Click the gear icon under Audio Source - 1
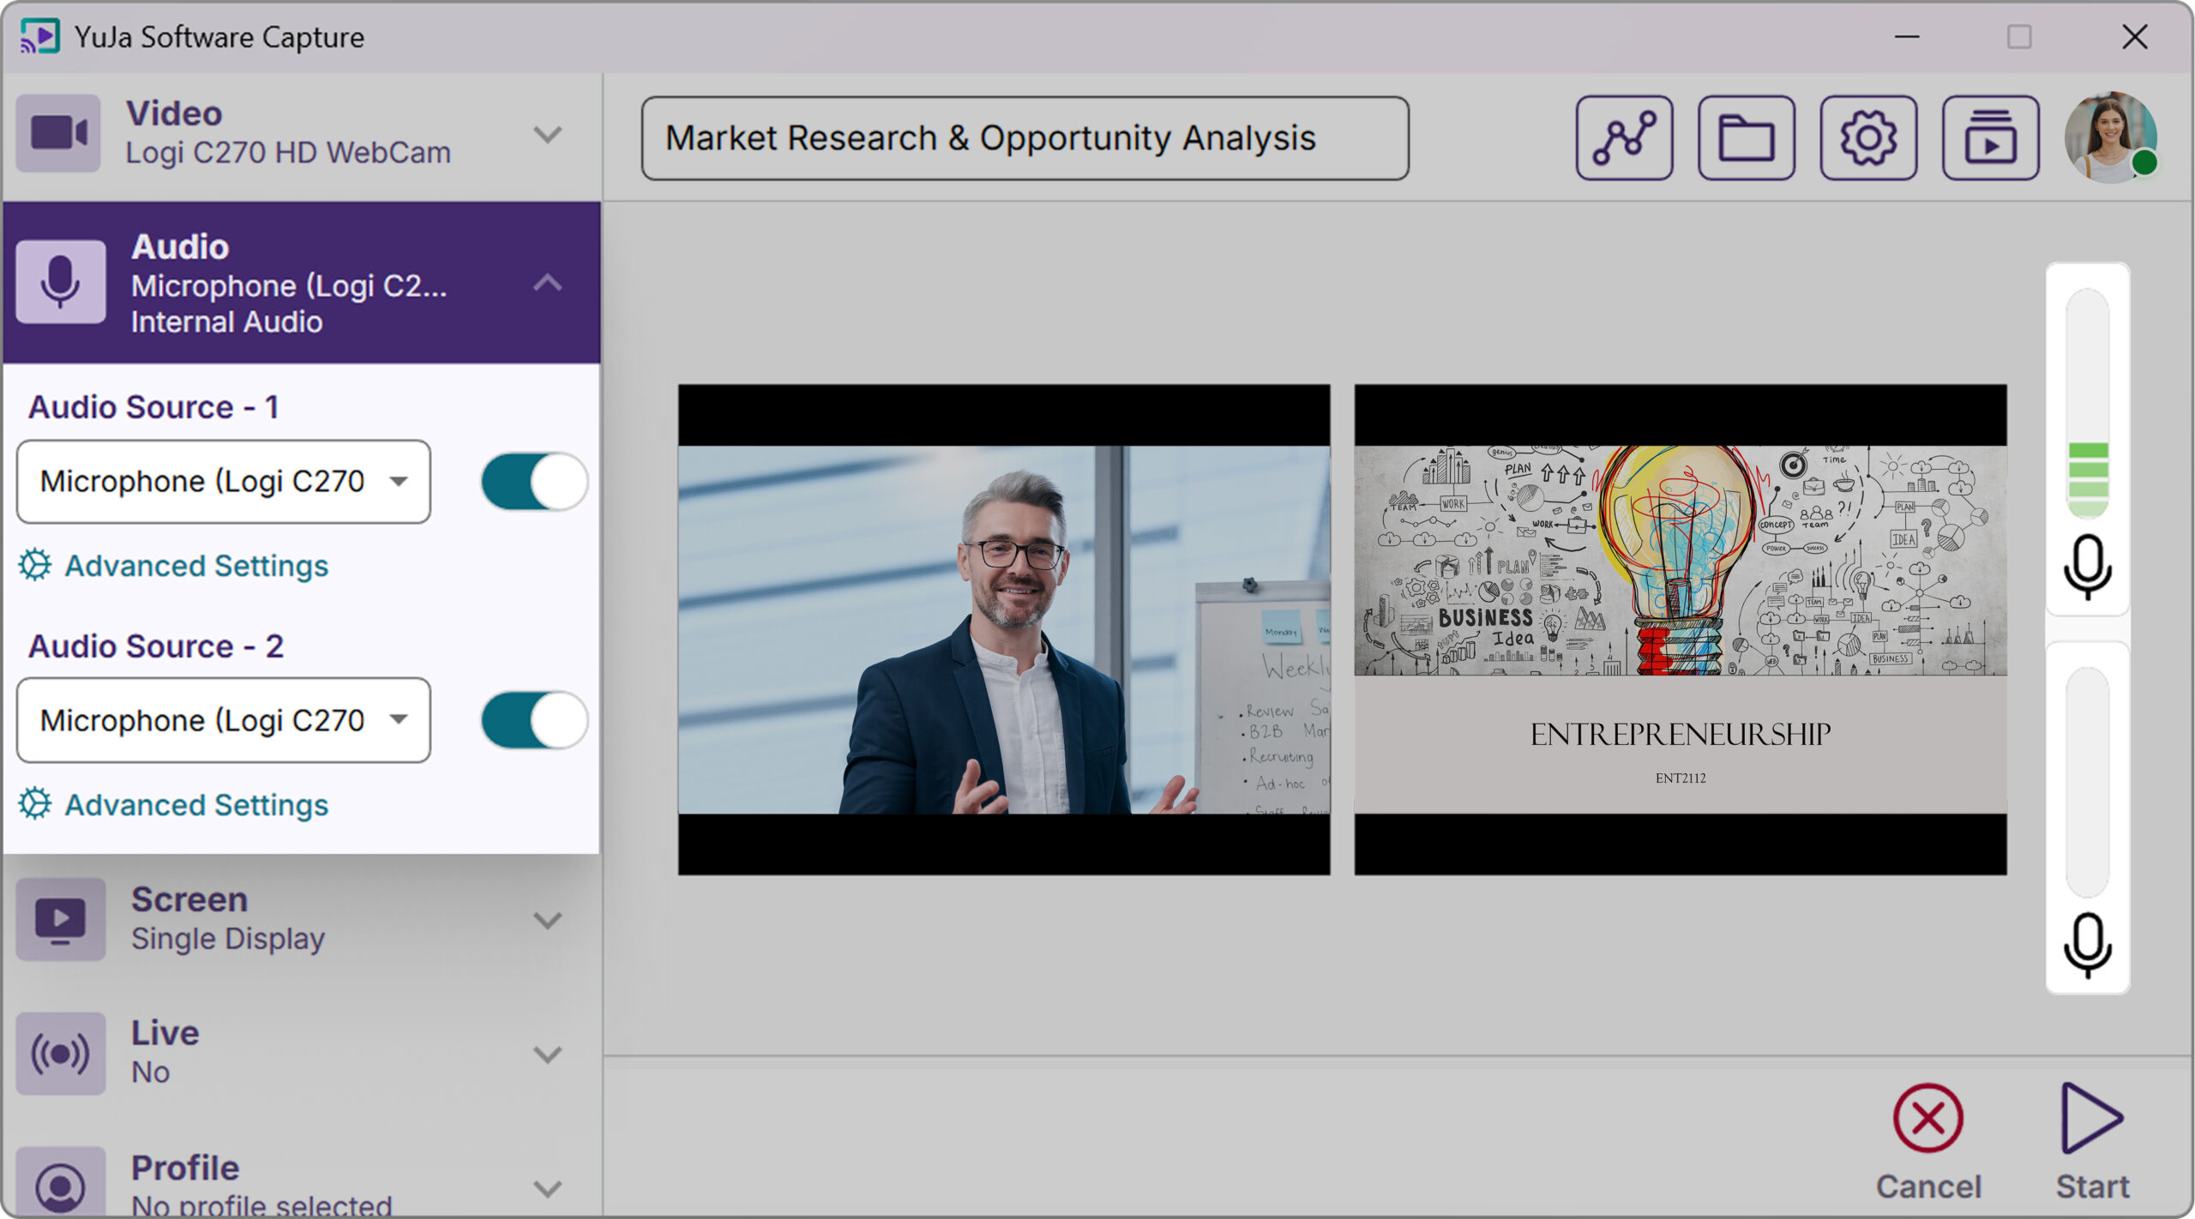This screenshot has width=2195, height=1219. 35,565
